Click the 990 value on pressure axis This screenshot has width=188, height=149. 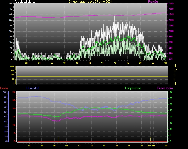coord(171,42)
